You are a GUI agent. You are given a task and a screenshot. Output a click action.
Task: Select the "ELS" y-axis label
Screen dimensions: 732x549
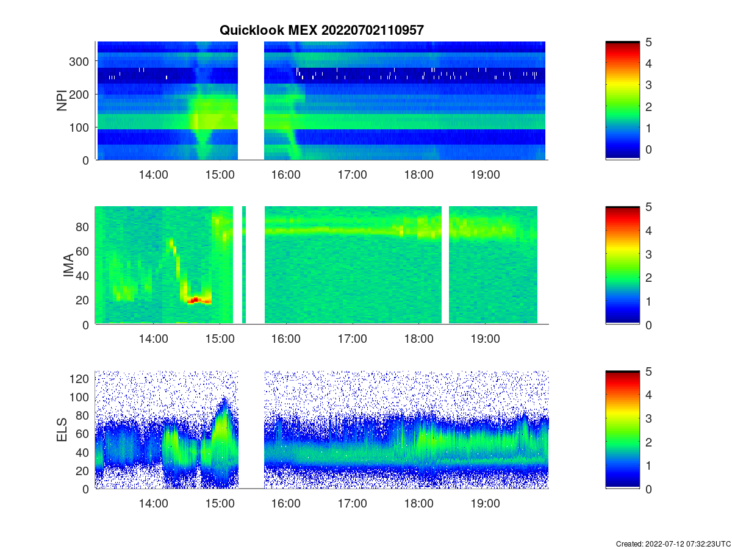(62, 431)
